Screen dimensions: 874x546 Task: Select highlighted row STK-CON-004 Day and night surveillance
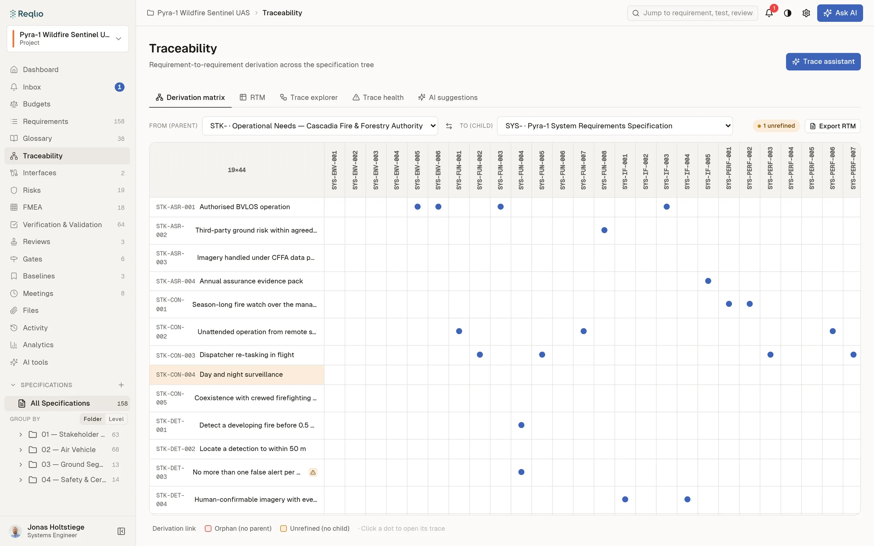(x=237, y=375)
